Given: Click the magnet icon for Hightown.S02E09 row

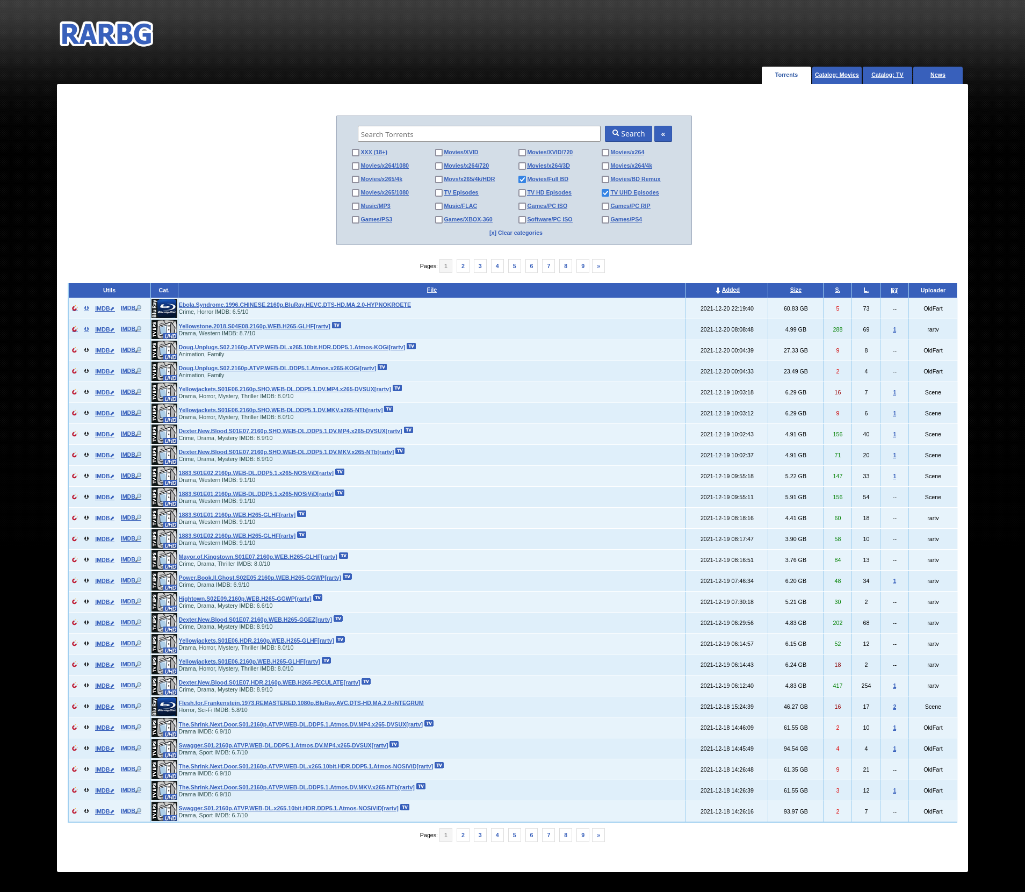Looking at the screenshot, I should click(75, 602).
